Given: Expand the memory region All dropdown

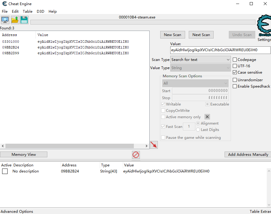Looking at the screenshot, I should [x=195, y=83].
